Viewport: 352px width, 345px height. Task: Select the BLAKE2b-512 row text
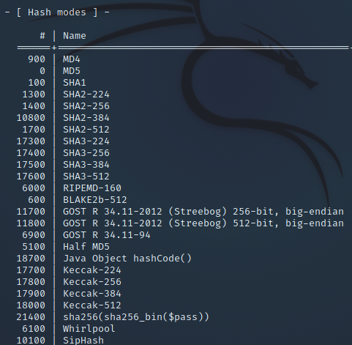(x=95, y=200)
